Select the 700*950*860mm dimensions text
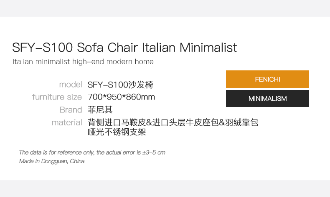The height and width of the screenshot is (197, 330). click(121, 97)
